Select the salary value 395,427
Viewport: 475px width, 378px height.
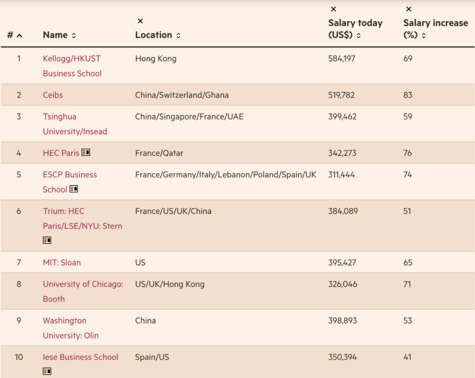tap(342, 263)
